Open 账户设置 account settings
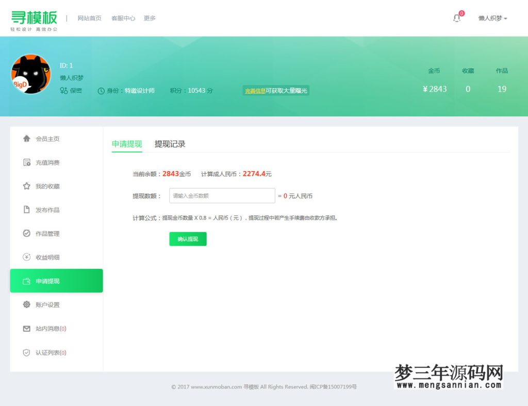 (x=47, y=304)
